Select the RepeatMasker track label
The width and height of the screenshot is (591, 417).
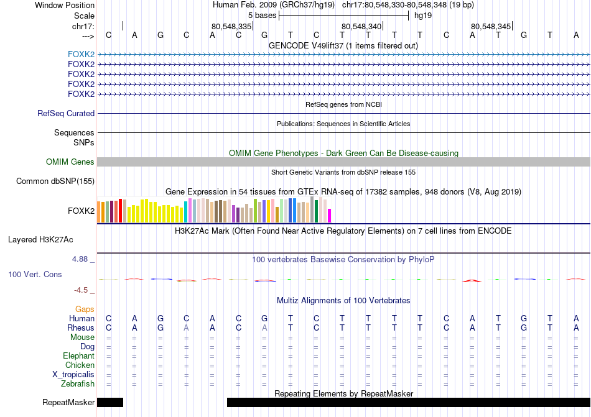pyautogui.click(x=68, y=402)
